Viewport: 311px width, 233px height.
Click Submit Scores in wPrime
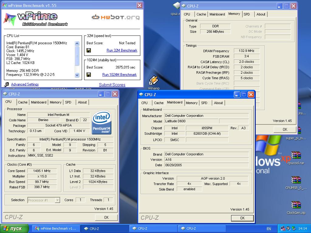point(112,85)
